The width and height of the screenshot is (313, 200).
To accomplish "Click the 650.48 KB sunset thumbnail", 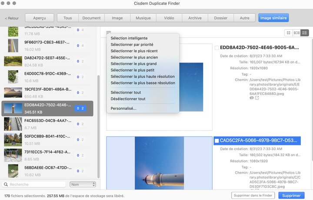I will coord(13,93).
